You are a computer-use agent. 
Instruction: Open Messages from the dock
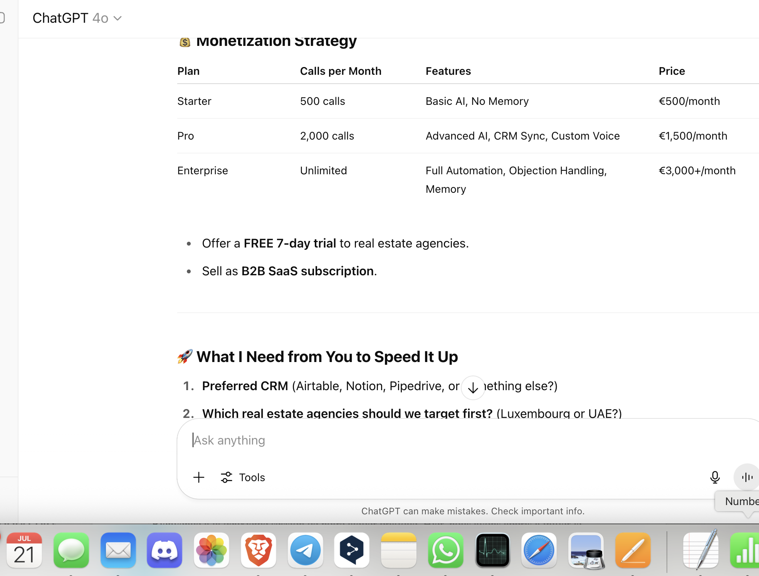click(x=71, y=550)
